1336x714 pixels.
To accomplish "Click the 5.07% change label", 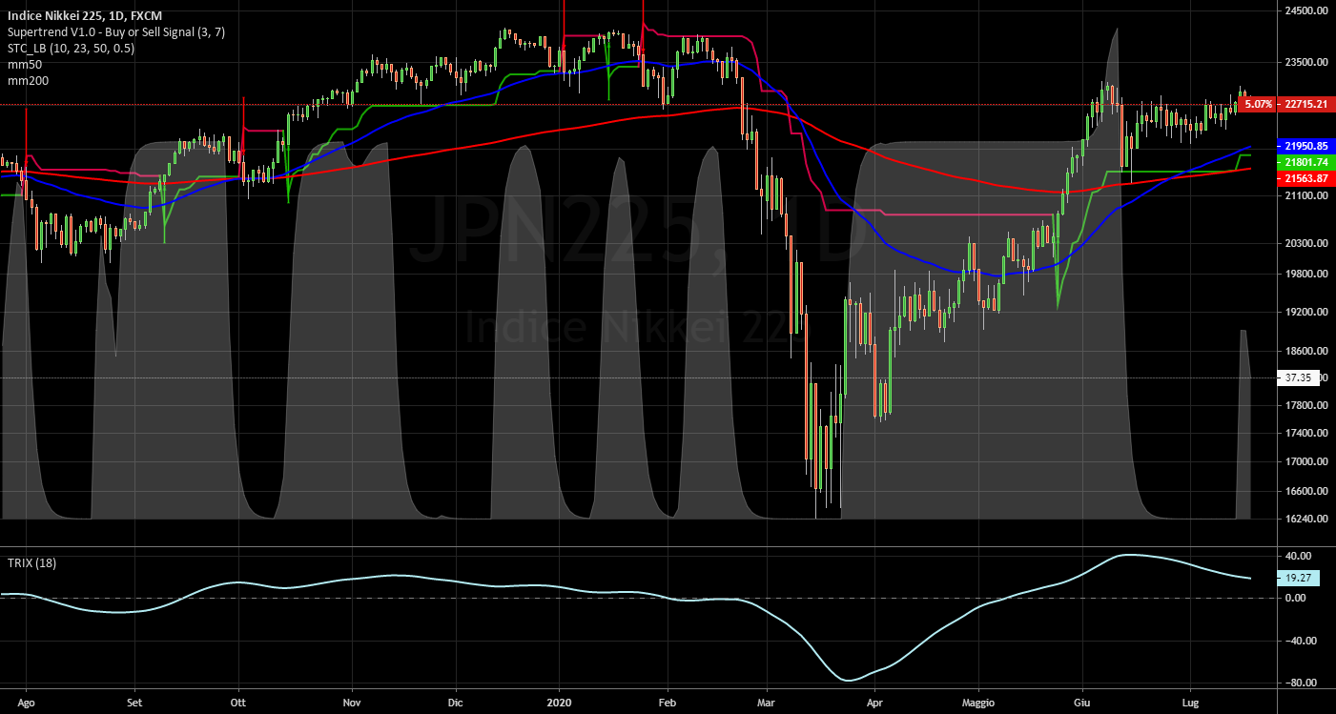I will (x=1259, y=103).
